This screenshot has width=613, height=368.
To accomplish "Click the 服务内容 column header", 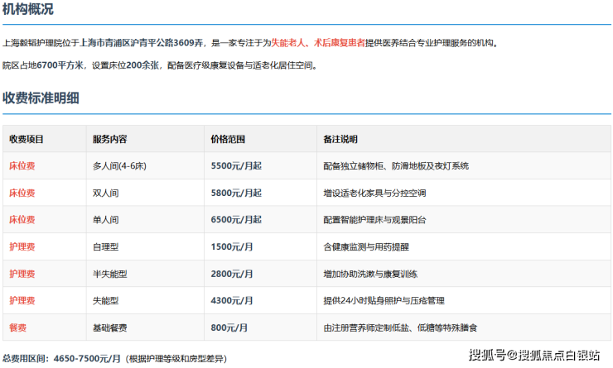I will coord(109,139).
